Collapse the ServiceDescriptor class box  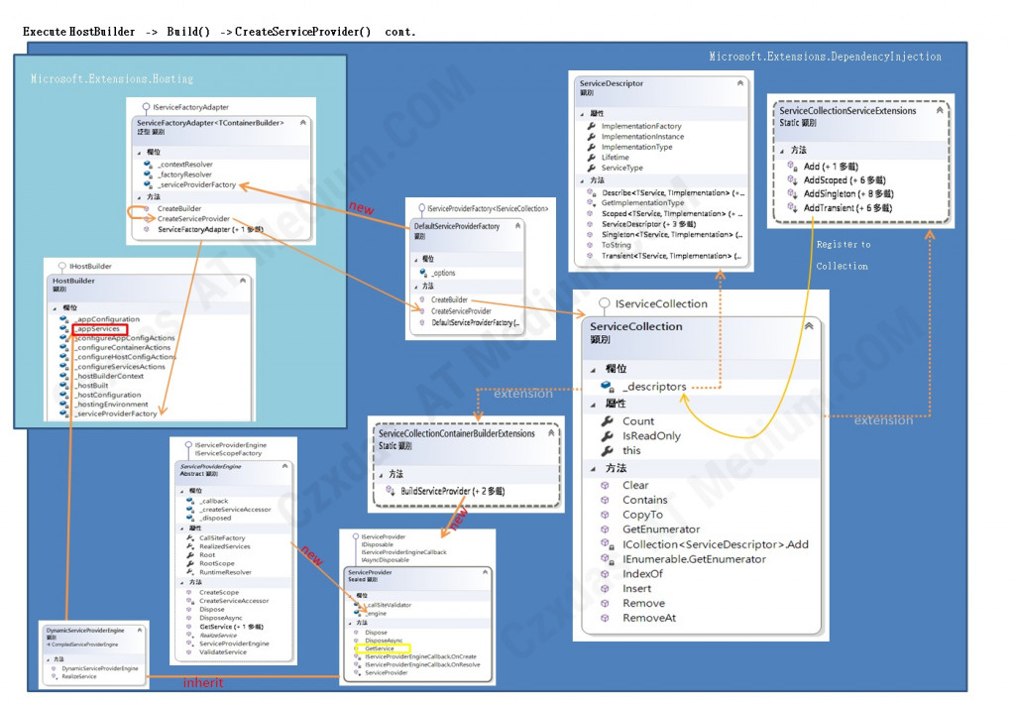[739, 83]
